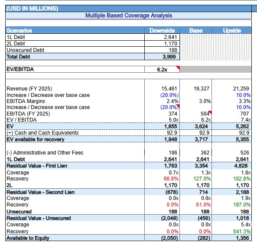Screen dimensions: 257x248
Task: Select the Unsecured Debt value 188
Action: 162,50
